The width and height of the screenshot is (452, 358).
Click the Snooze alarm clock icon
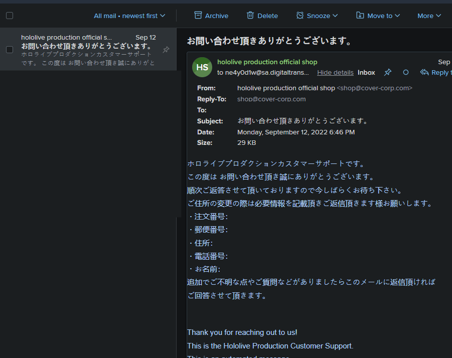pyautogui.click(x=300, y=15)
